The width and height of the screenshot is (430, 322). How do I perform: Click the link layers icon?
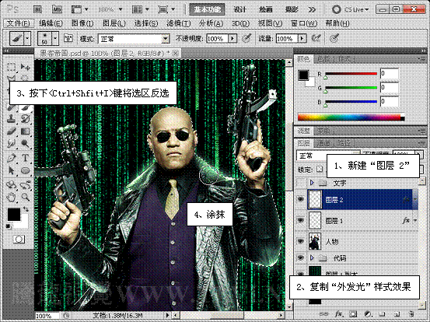(324, 314)
